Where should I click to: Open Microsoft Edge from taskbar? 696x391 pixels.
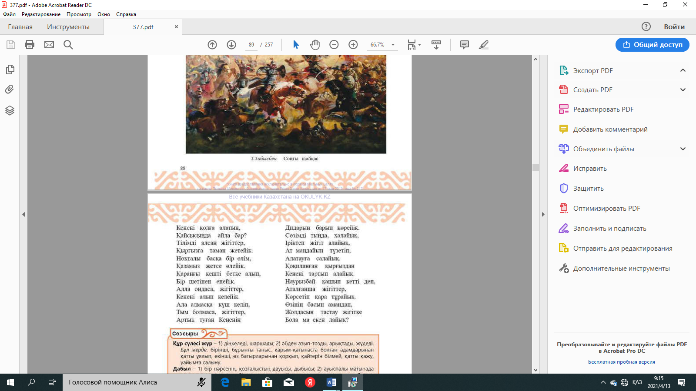point(225,382)
